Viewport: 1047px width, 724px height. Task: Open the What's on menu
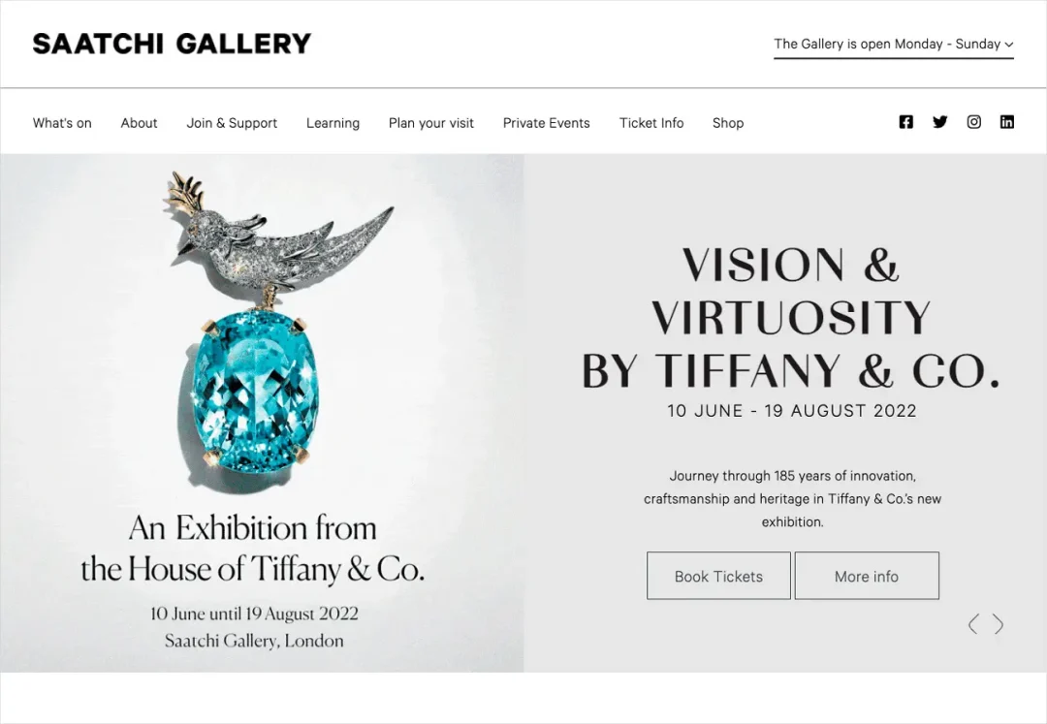point(62,123)
